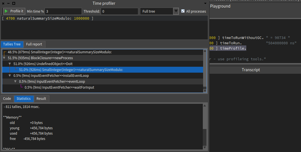Maximize the Time profiler window
Image resolution: width=301 pixels, height=152 pixels.
pos(14,3)
